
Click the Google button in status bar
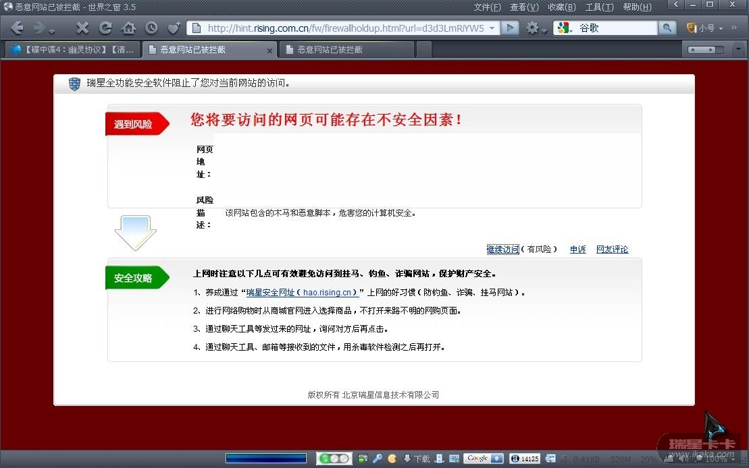point(483,459)
